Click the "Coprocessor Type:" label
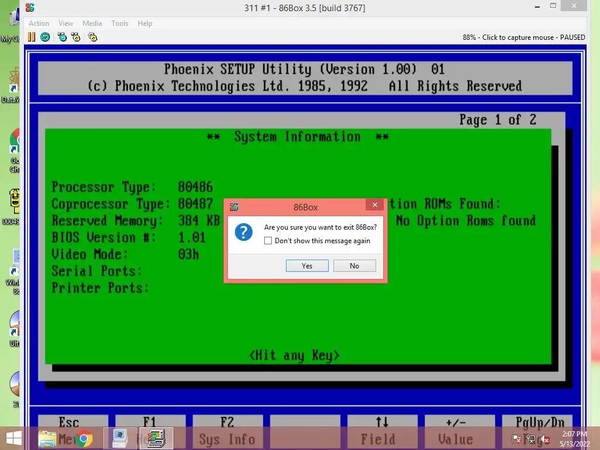600x450 pixels. pyautogui.click(x=111, y=204)
